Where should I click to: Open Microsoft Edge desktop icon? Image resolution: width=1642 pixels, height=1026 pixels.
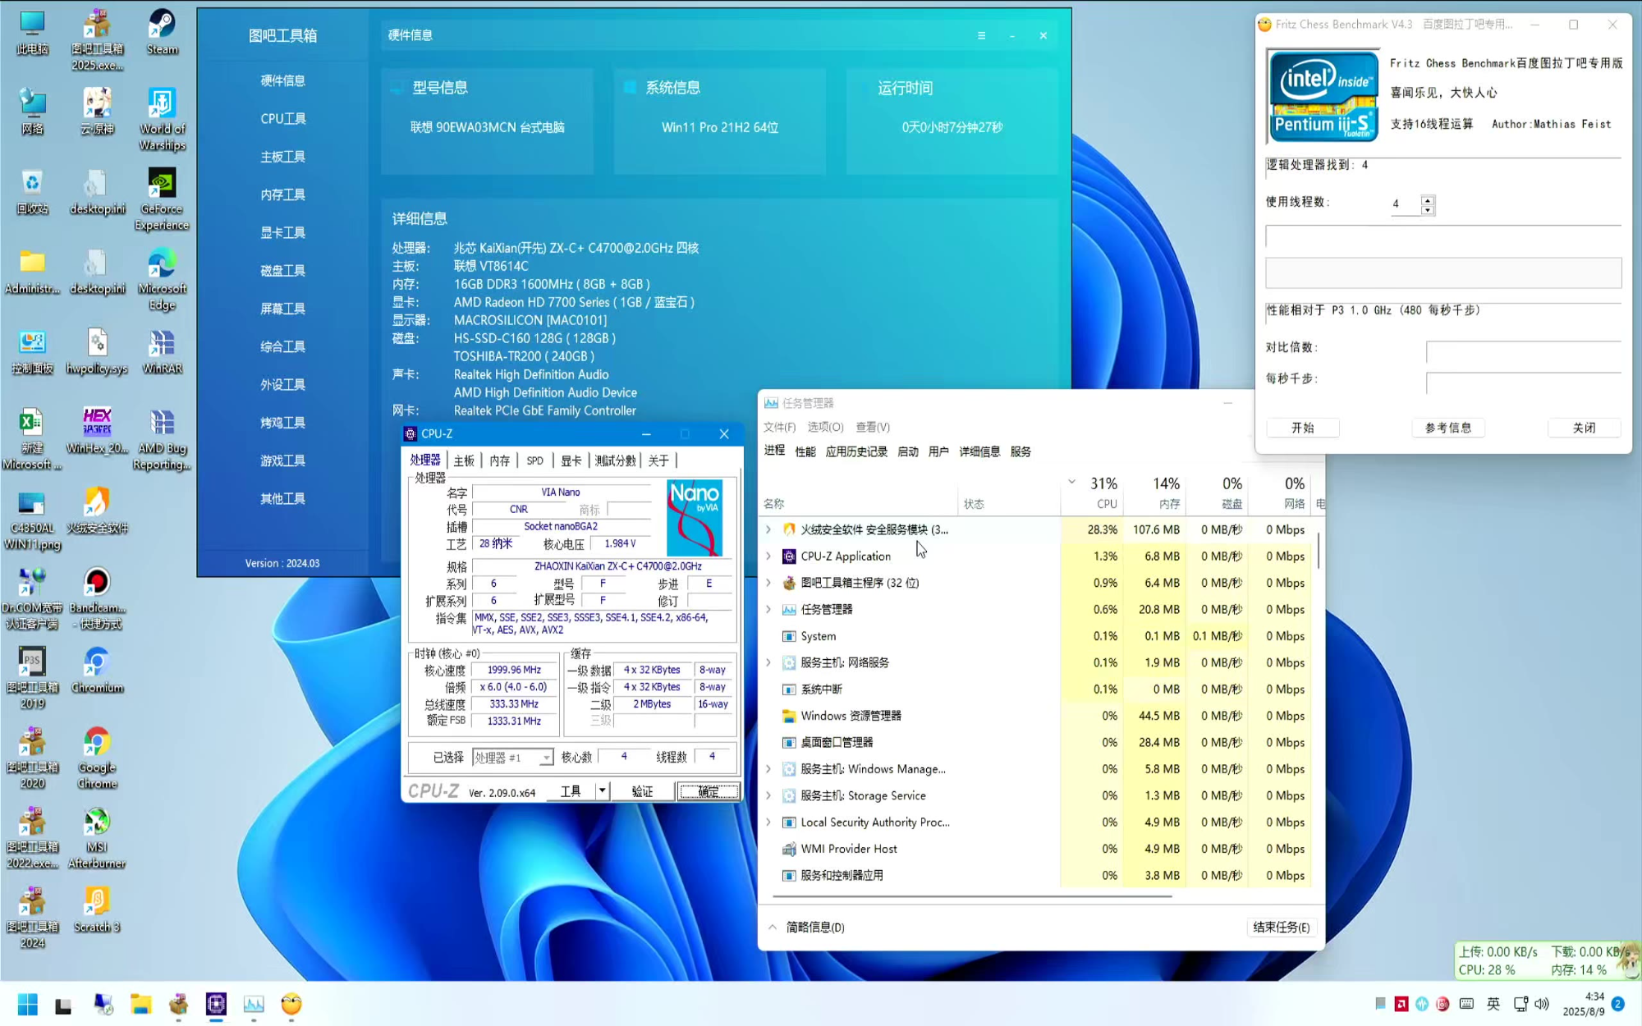click(162, 280)
